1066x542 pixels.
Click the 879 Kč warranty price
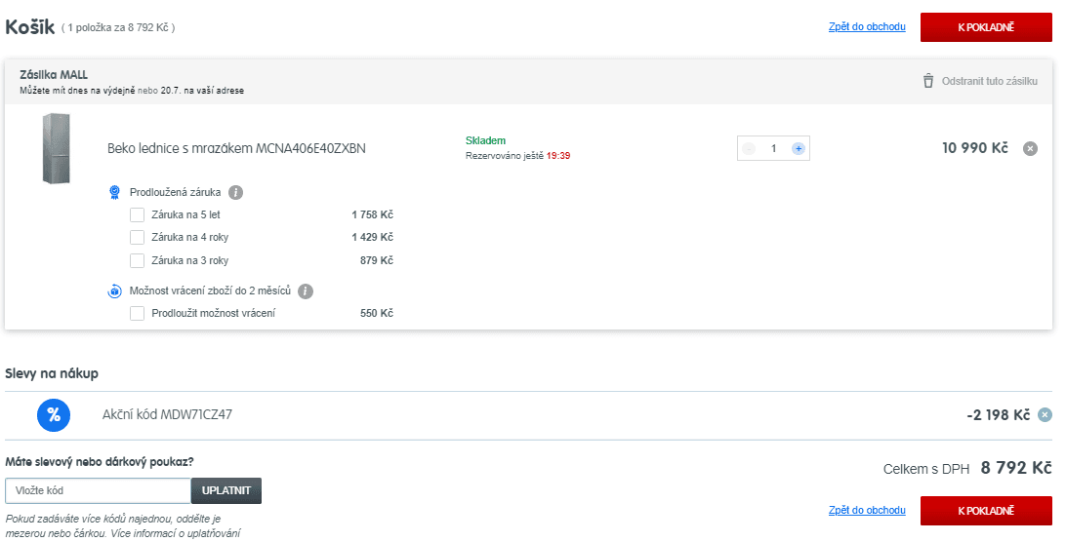pos(377,260)
